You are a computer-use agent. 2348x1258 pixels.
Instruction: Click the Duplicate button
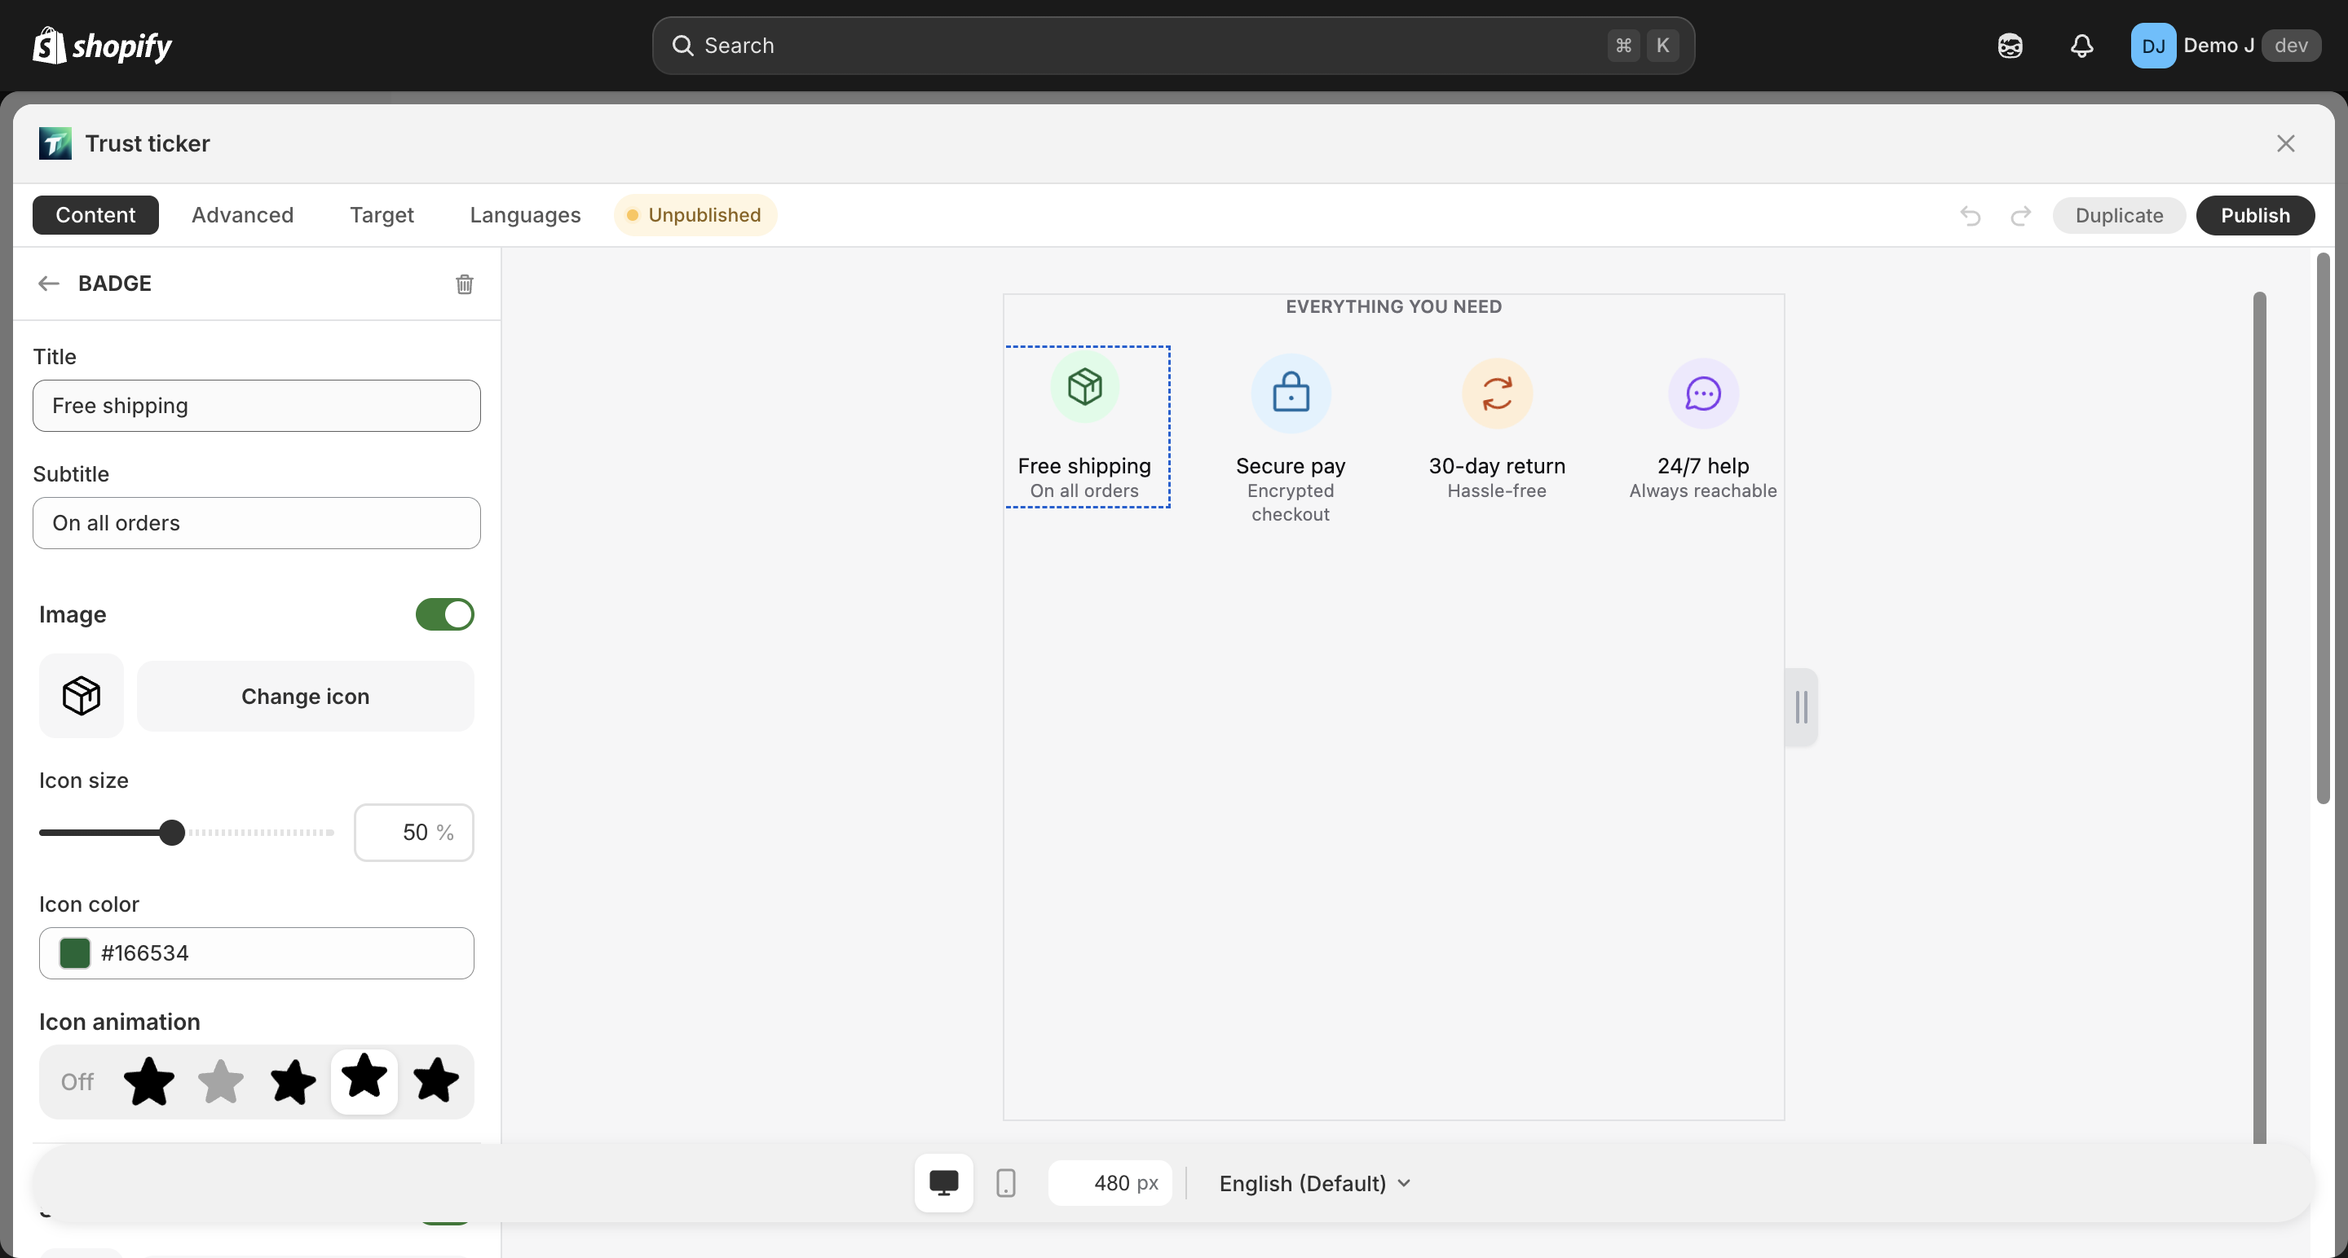pos(2118,216)
